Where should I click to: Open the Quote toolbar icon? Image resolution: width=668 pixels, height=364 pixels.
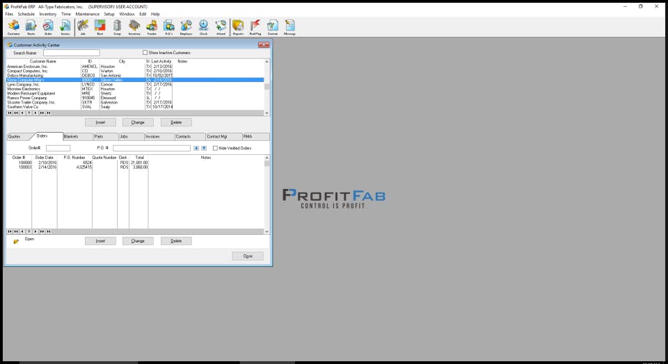[31, 27]
